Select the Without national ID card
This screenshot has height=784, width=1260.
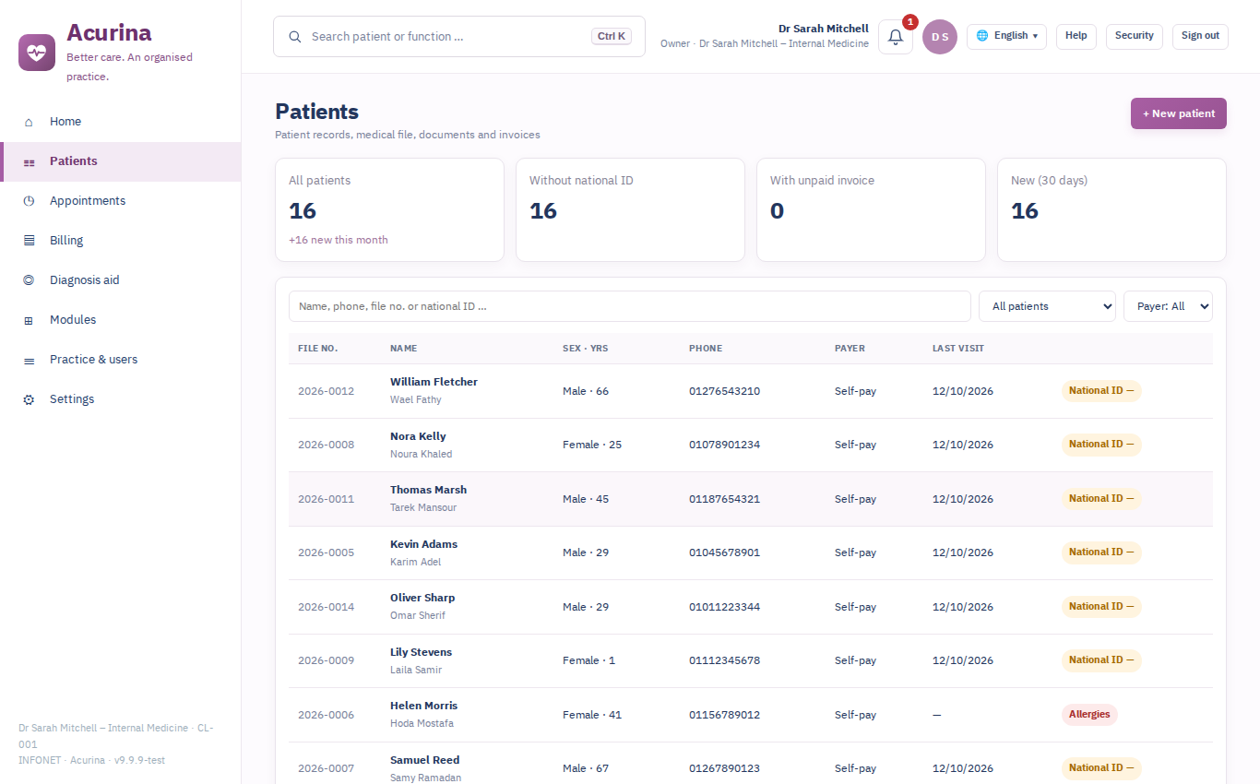630,210
